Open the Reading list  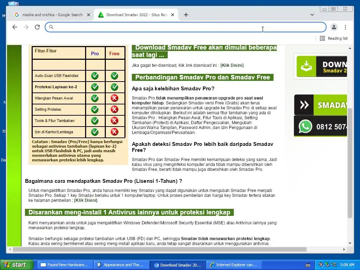point(334,38)
